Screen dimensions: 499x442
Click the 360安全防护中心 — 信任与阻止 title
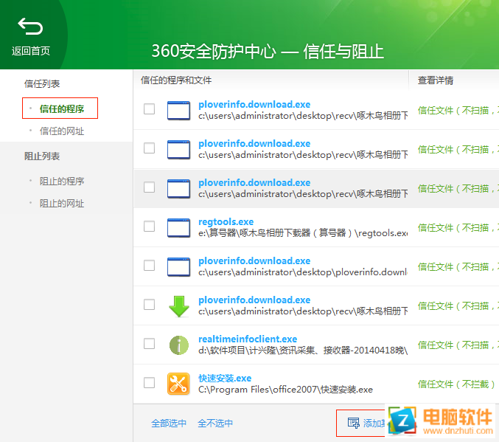[x=268, y=52]
